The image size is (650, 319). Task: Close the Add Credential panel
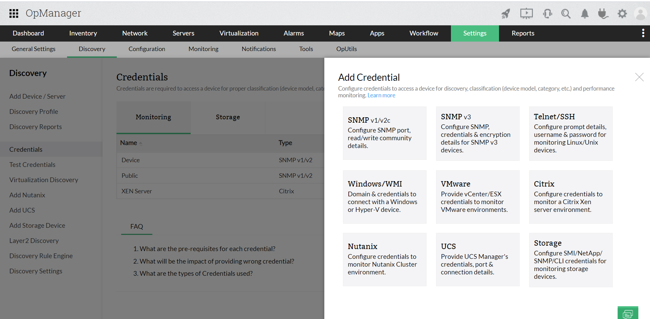tap(639, 77)
